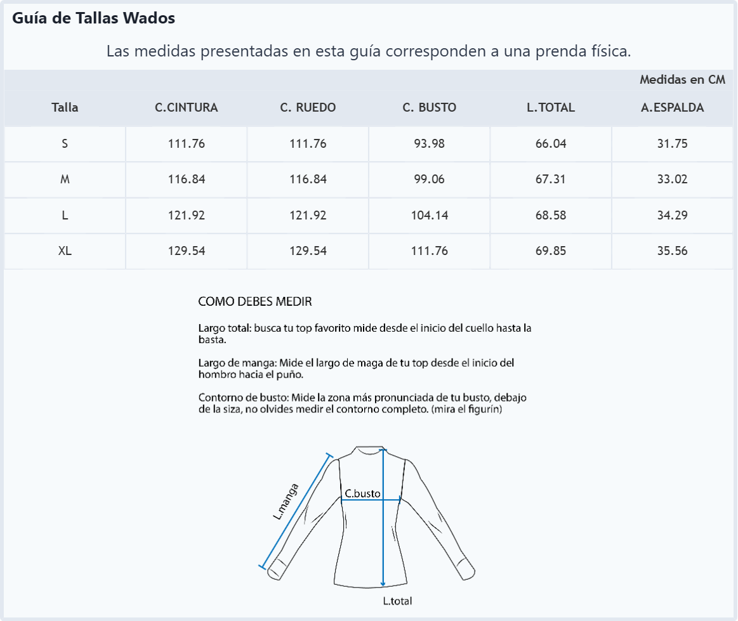This screenshot has height=621, width=738.
Task: Select the Talla column header
Action: tap(65, 107)
